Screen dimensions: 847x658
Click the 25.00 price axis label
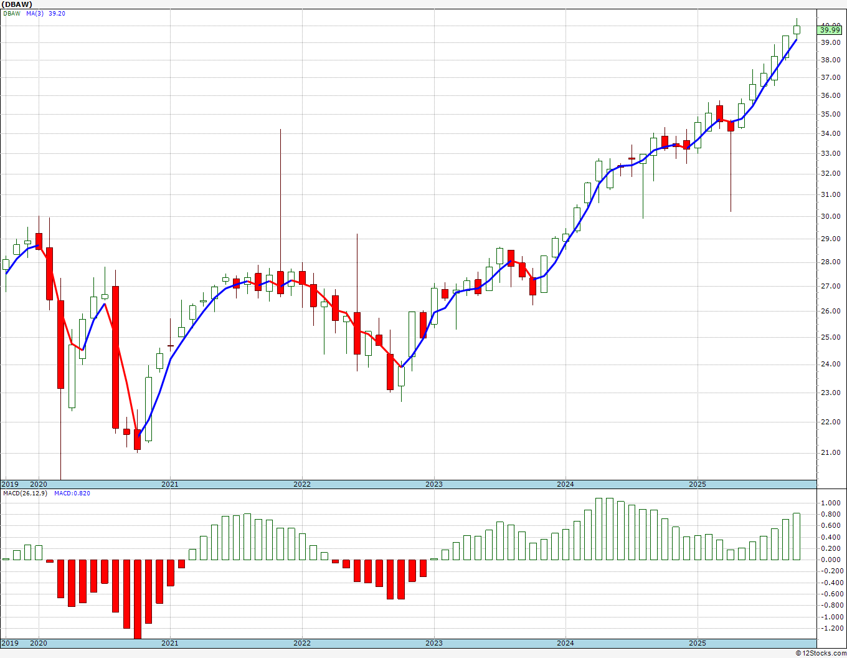(x=831, y=337)
